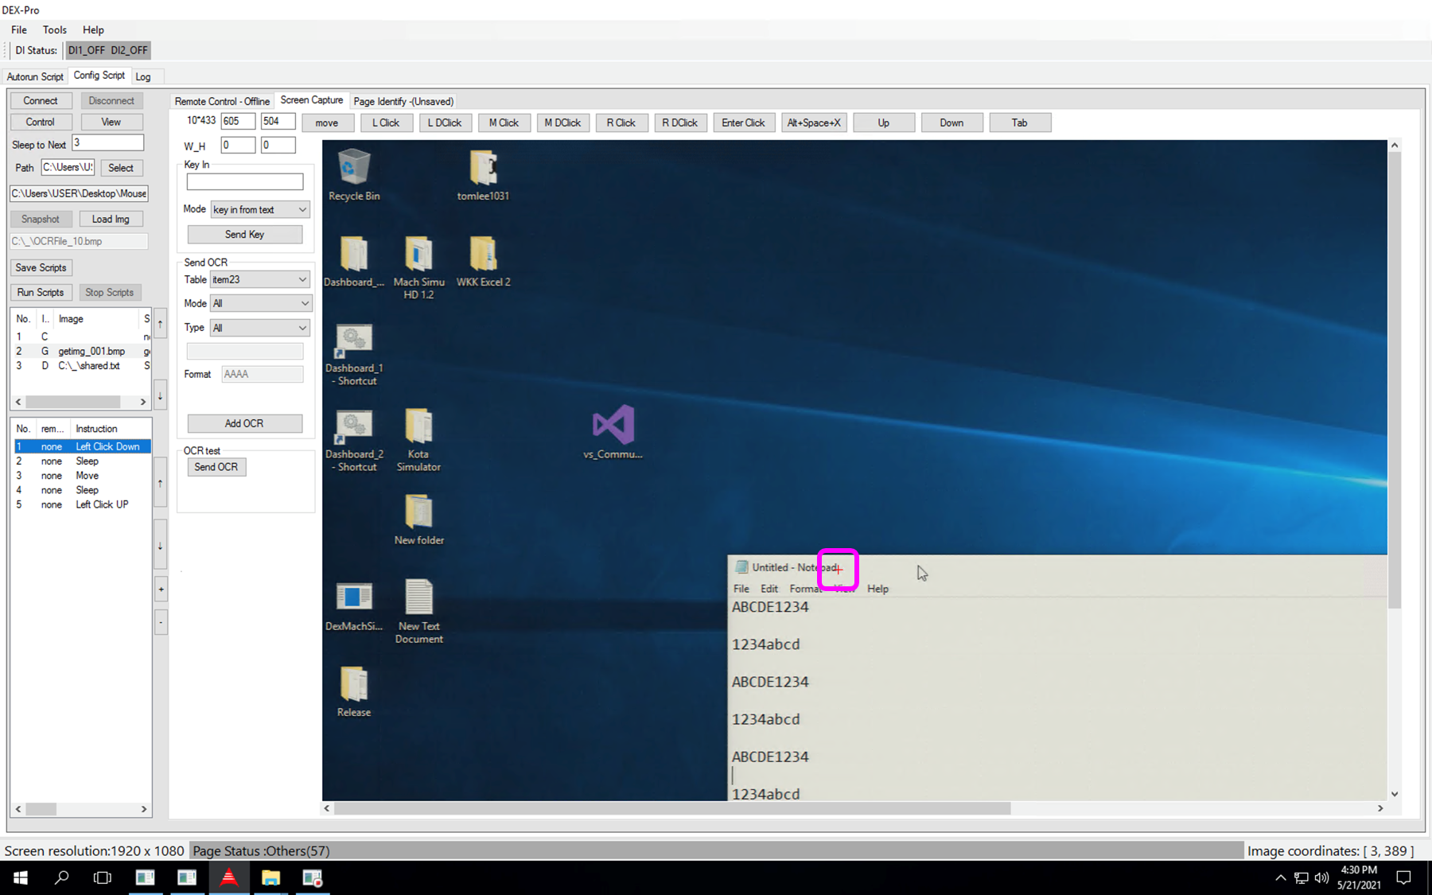Open File Explorer from the taskbar
The image size is (1432, 895).
pyautogui.click(x=270, y=877)
